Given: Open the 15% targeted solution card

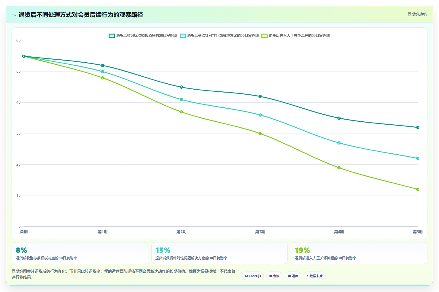Looking at the screenshot, I should [220, 253].
